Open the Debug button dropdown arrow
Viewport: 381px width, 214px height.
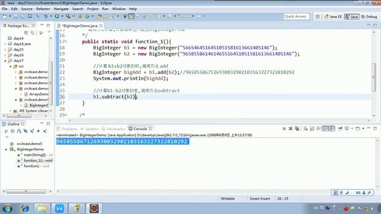51,16
